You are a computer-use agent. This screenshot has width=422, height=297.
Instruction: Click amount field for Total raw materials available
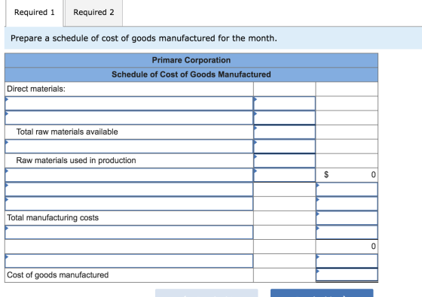tap(285, 132)
